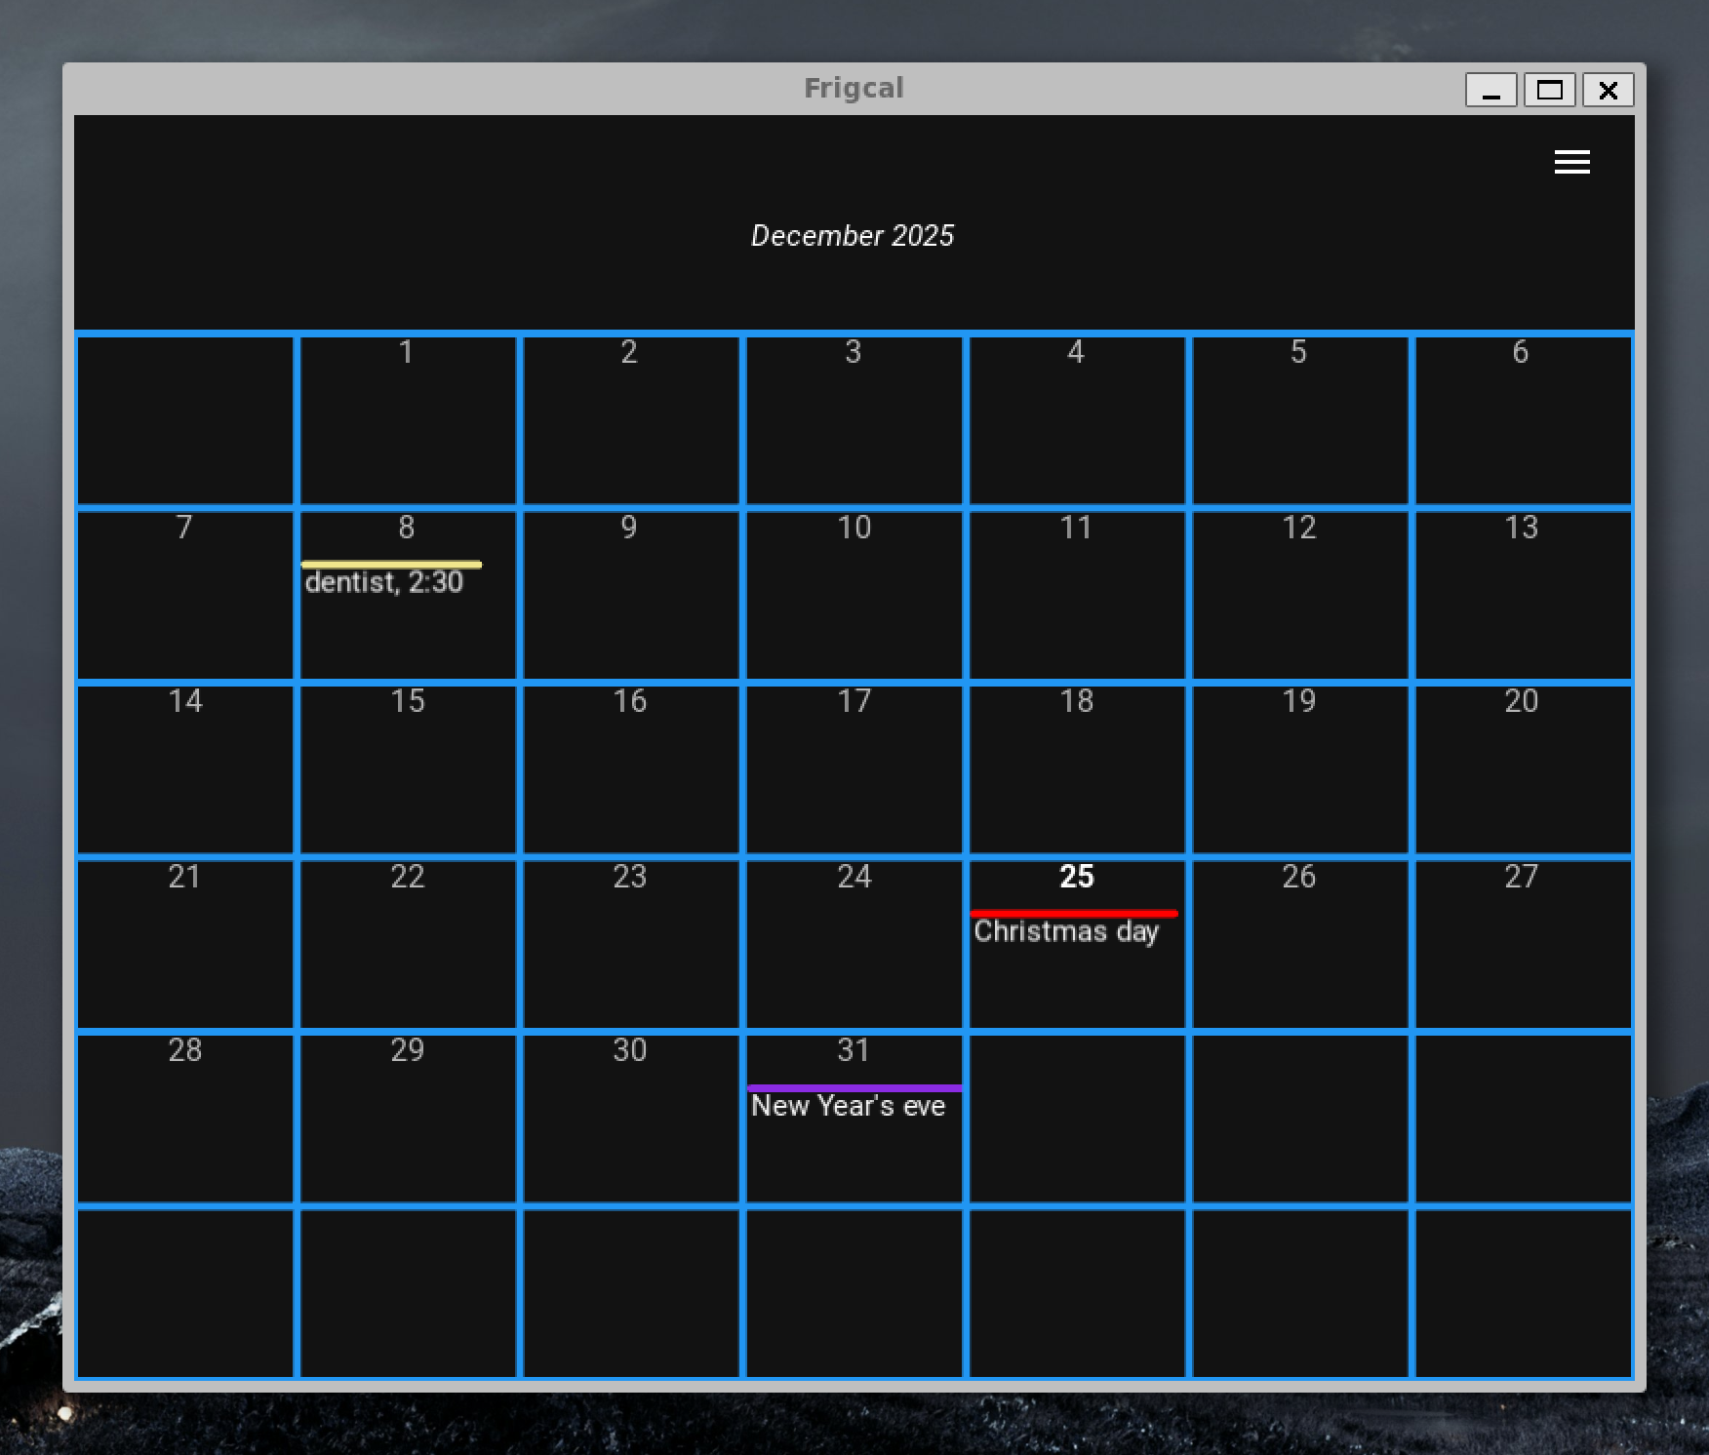This screenshot has width=1709, height=1455.
Task: Select the day cell for December 1
Action: (408, 429)
